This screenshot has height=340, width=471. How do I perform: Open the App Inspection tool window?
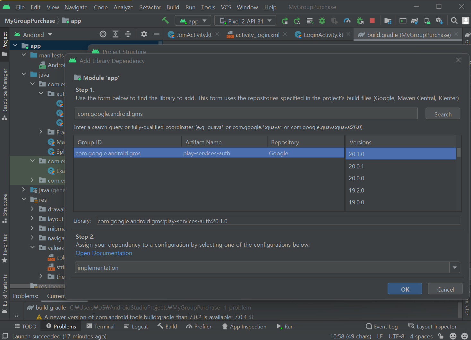click(x=244, y=326)
